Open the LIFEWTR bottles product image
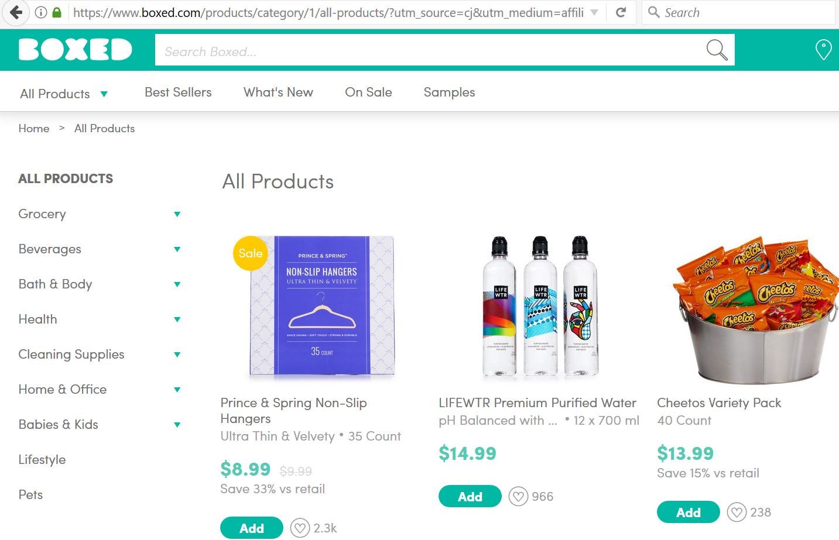Image resolution: width=839 pixels, height=540 pixels. [539, 307]
